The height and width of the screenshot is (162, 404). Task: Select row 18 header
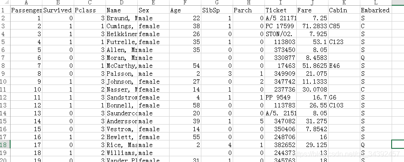(5, 144)
